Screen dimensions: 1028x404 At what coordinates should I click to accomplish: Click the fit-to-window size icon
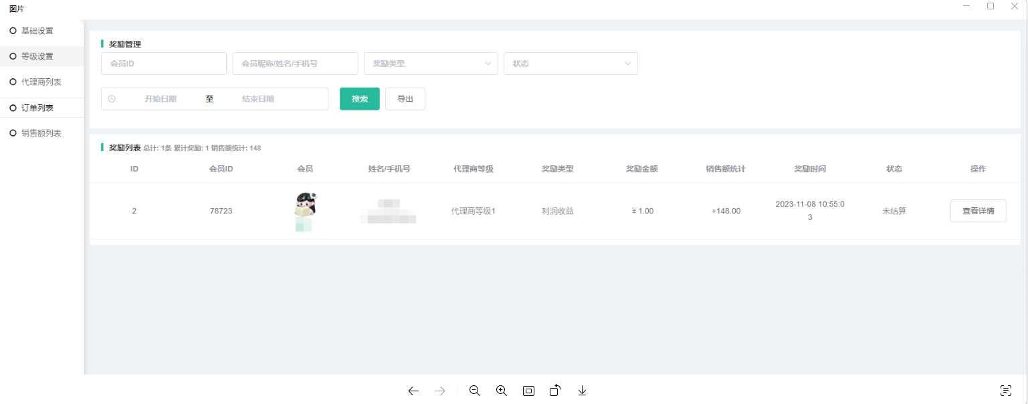(528, 391)
